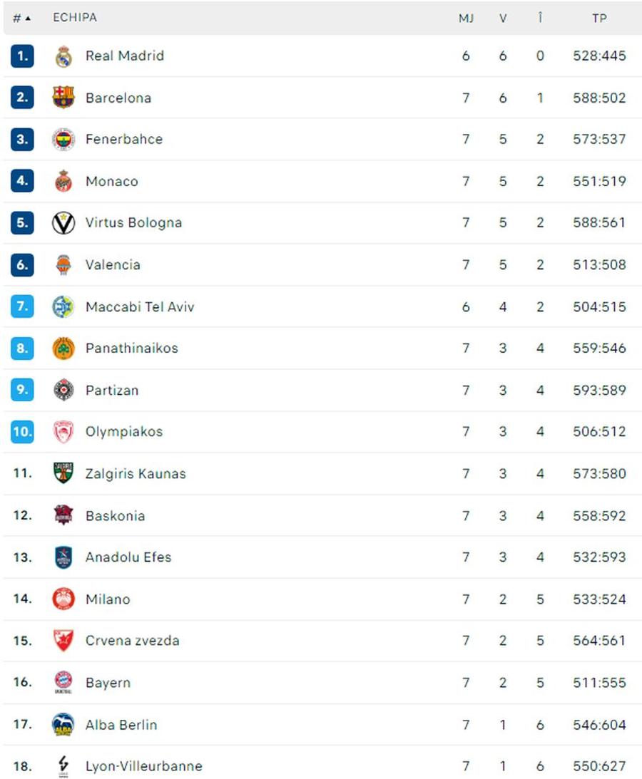Sort table by rank number column

pyautogui.click(x=21, y=19)
